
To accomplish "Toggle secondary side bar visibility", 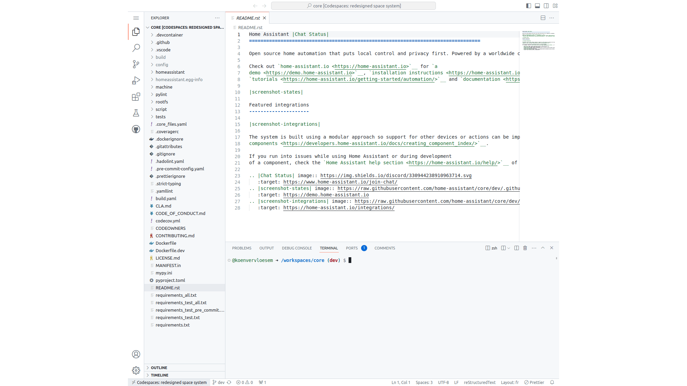I will coord(546,6).
